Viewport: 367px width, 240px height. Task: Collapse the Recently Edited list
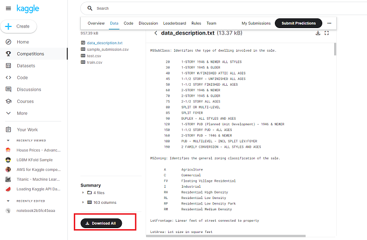[x=8, y=201]
